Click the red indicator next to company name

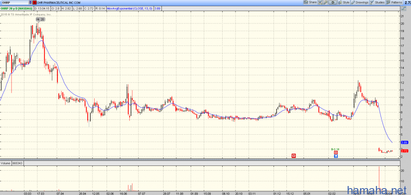point(35,3)
